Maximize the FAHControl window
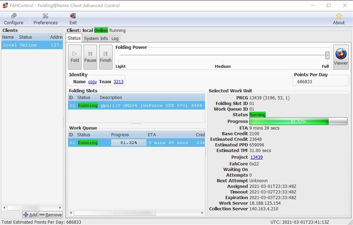 pyautogui.click(x=329, y=5)
